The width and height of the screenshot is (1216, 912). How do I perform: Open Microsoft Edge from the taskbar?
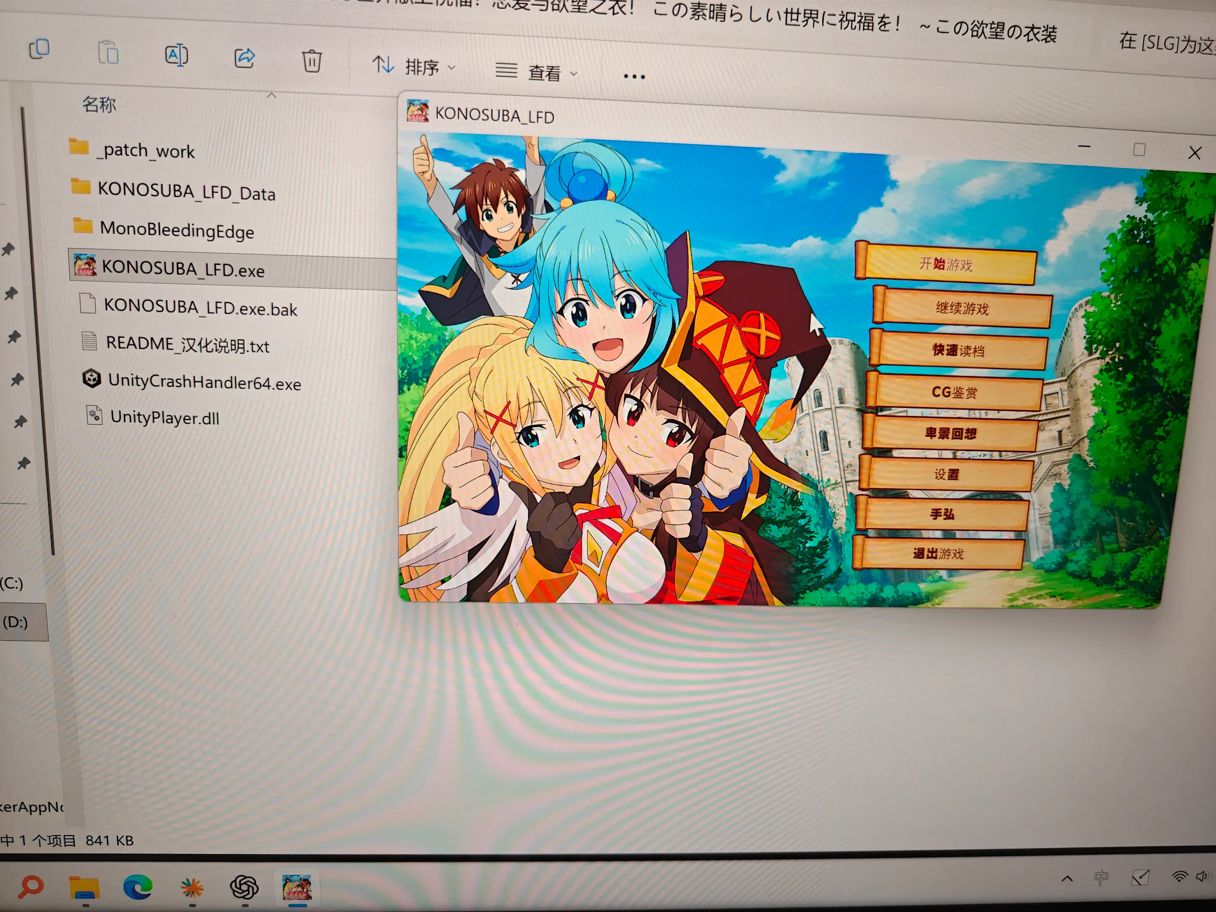137,887
